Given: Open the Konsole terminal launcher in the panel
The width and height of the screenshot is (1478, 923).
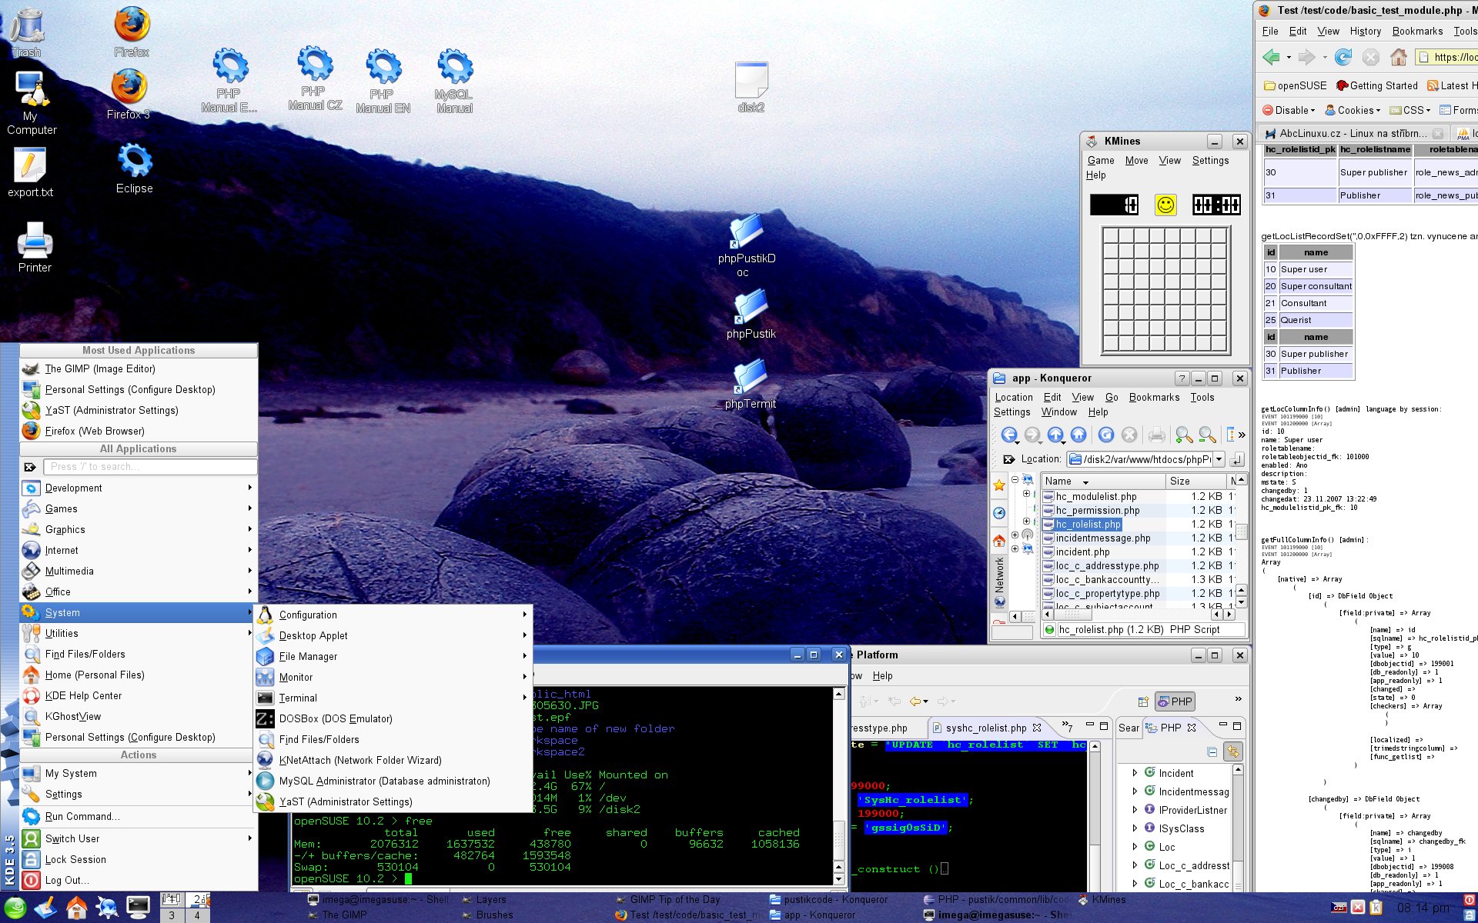Looking at the screenshot, I should tap(138, 908).
